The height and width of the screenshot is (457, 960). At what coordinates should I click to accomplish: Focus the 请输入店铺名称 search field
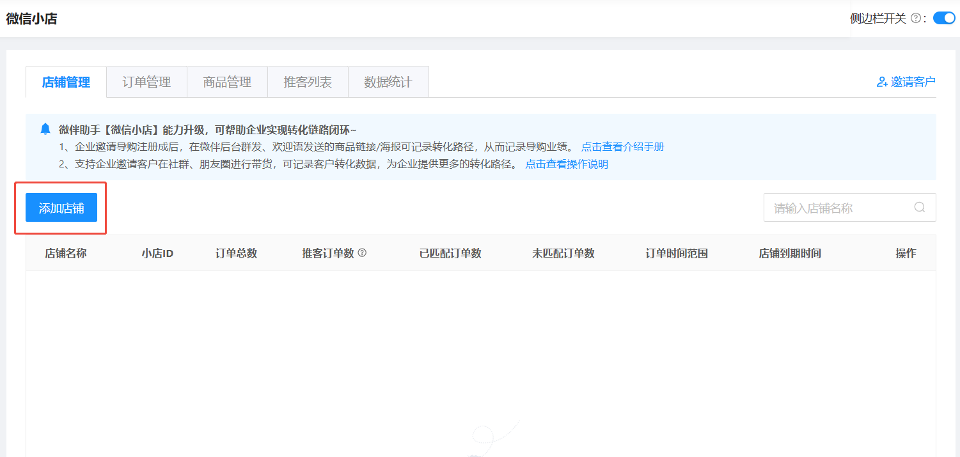pyautogui.click(x=838, y=208)
